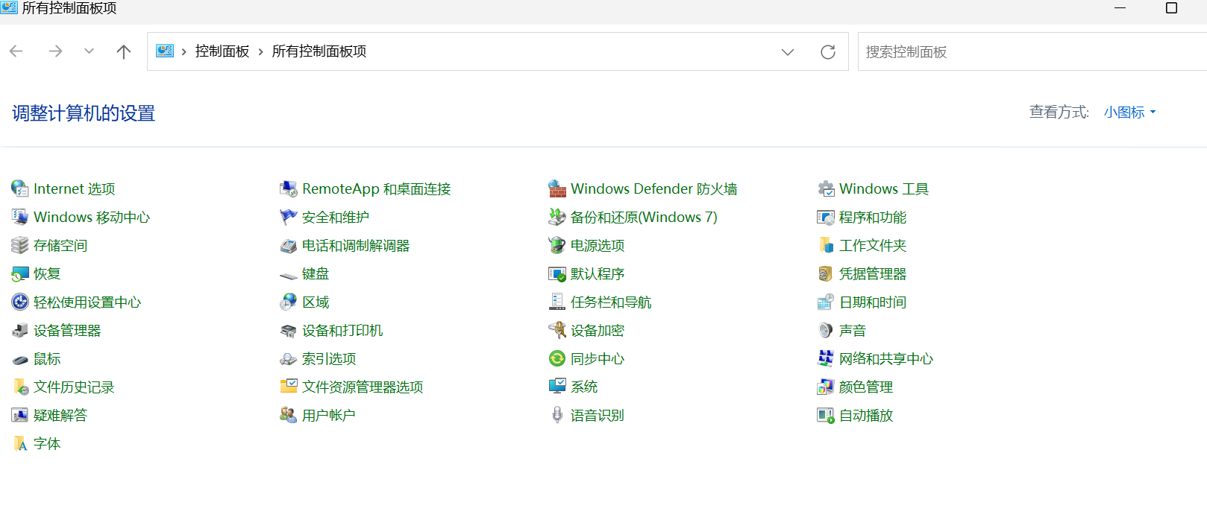The width and height of the screenshot is (1207, 517).
Task: Click the control panel icon in address bar
Action: click(x=165, y=51)
